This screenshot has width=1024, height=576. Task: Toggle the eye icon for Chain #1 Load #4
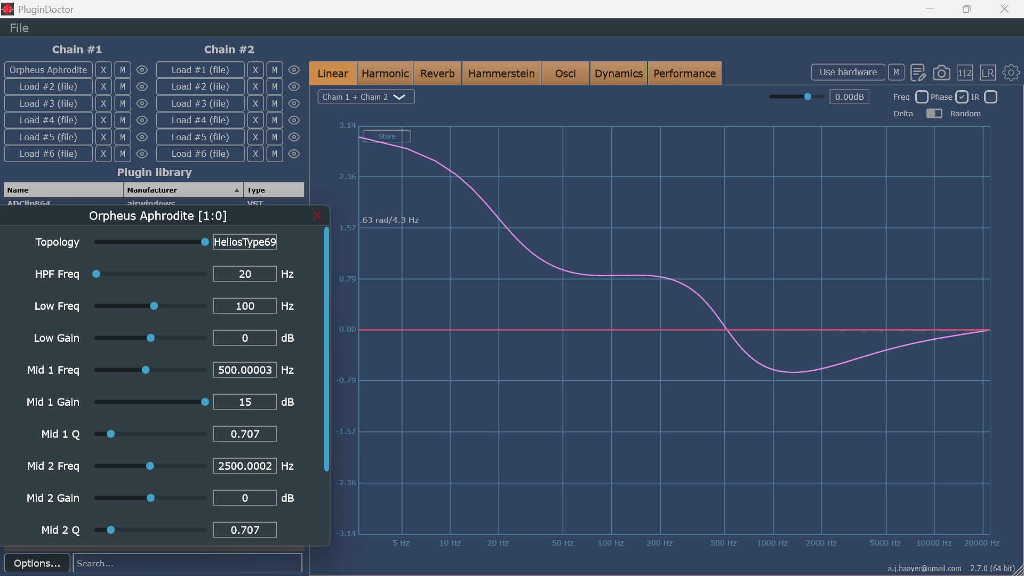[142, 120]
